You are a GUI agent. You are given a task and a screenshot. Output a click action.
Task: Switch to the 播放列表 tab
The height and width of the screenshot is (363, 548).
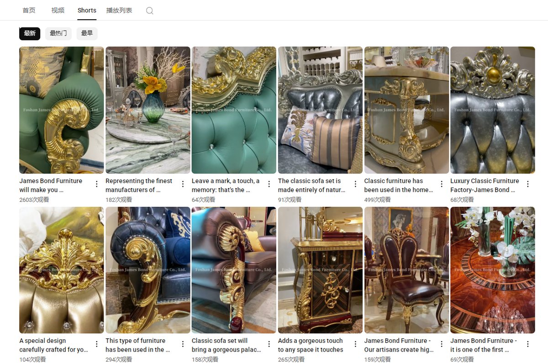(x=119, y=10)
